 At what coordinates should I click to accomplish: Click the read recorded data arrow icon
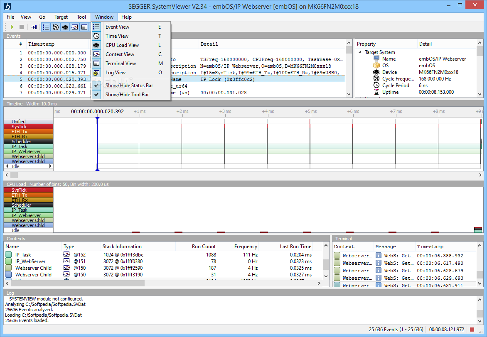(x=34, y=27)
